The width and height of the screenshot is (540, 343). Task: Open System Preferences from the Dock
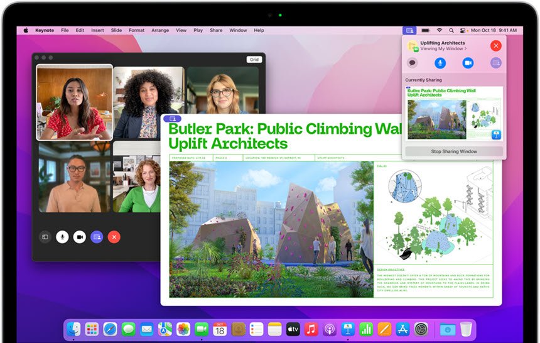click(421, 330)
